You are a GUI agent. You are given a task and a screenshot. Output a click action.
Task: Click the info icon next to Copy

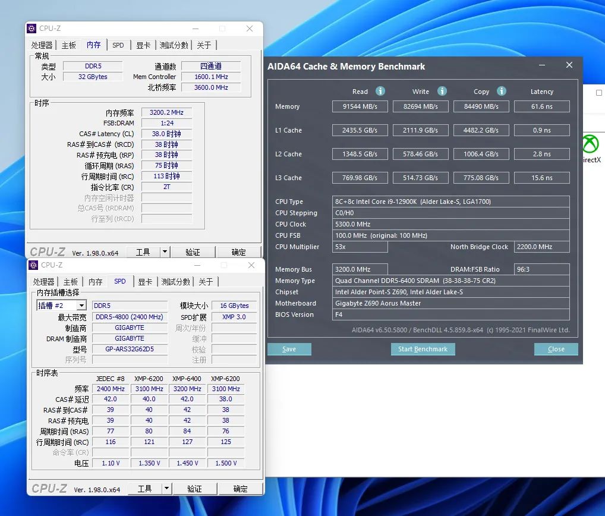click(x=502, y=91)
